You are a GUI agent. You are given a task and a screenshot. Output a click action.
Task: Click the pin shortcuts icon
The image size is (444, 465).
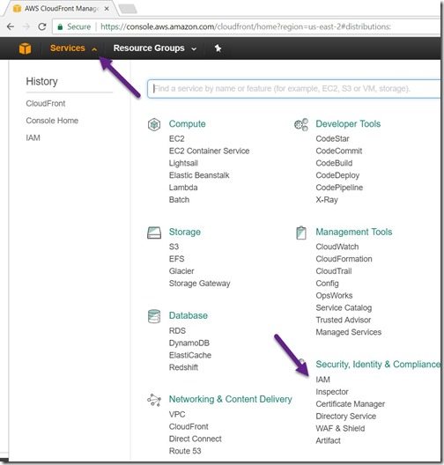click(x=218, y=48)
